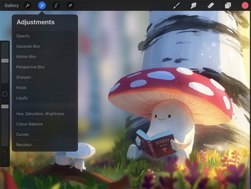Tap the undo arrow in sidebar

pos(5,153)
